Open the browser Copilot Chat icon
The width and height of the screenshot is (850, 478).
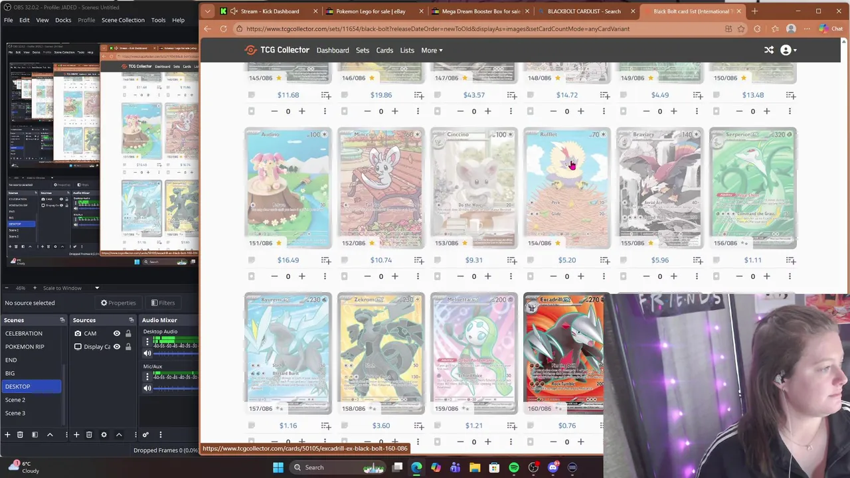[x=830, y=29]
